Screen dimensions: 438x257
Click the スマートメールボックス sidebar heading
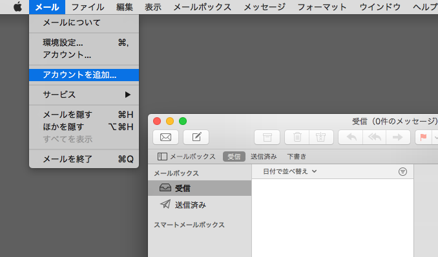(x=189, y=225)
